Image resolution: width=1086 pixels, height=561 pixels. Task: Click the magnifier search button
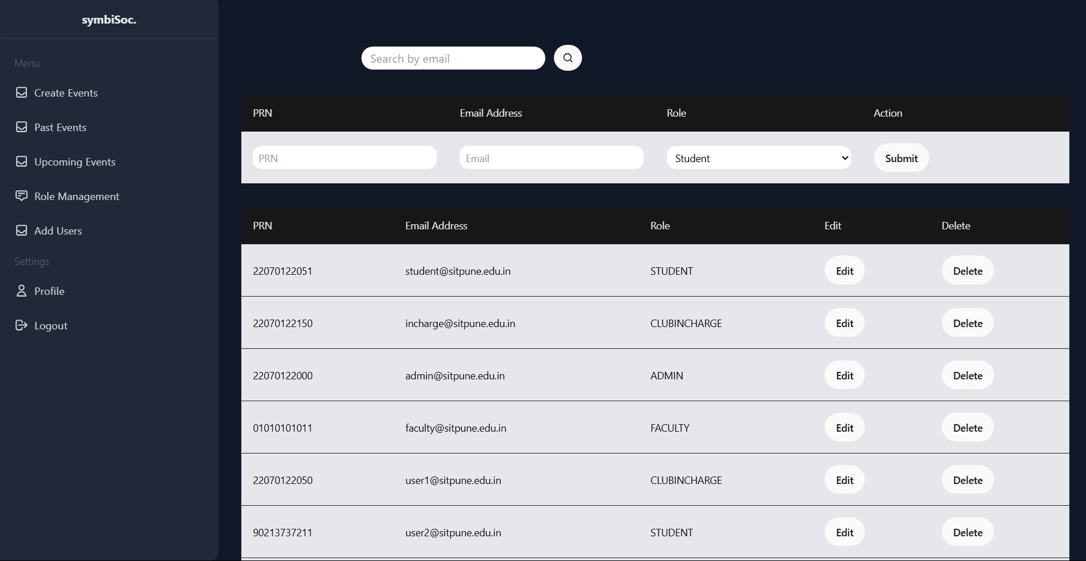(568, 58)
